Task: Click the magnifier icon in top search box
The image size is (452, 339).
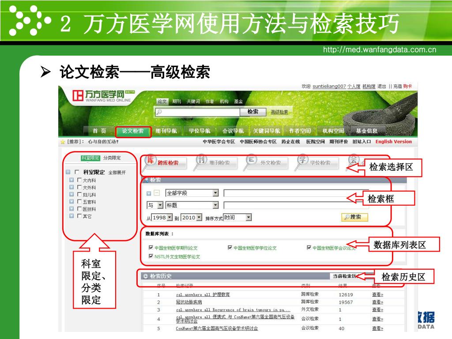Action: [159, 112]
